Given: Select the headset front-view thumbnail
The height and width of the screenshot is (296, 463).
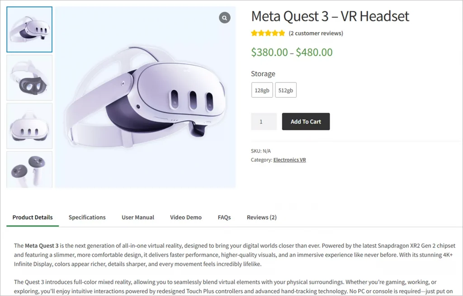Looking at the screenshot, I should (29, 126).
